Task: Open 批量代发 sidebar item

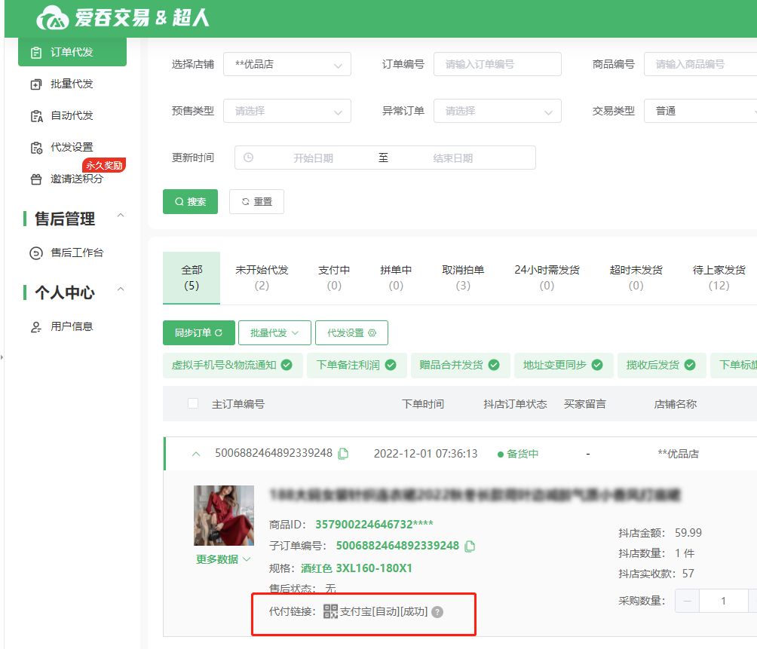Action: (x=72, y=84)
